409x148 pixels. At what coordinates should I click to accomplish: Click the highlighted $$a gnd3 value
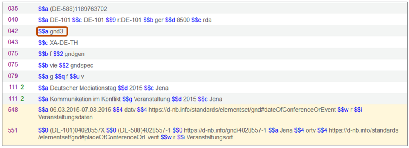(52, 31)
